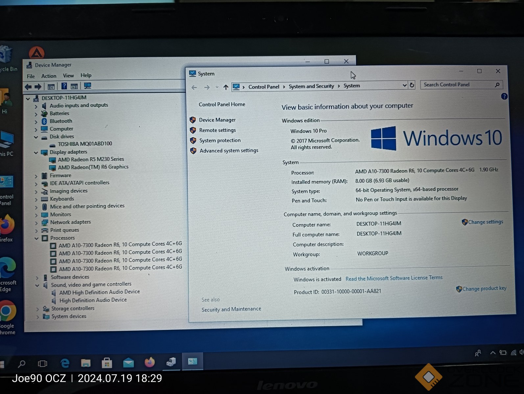Open Microsoft Edge from the taskbar
Viewport: 524px width, 394px height.
coord(65,363)
